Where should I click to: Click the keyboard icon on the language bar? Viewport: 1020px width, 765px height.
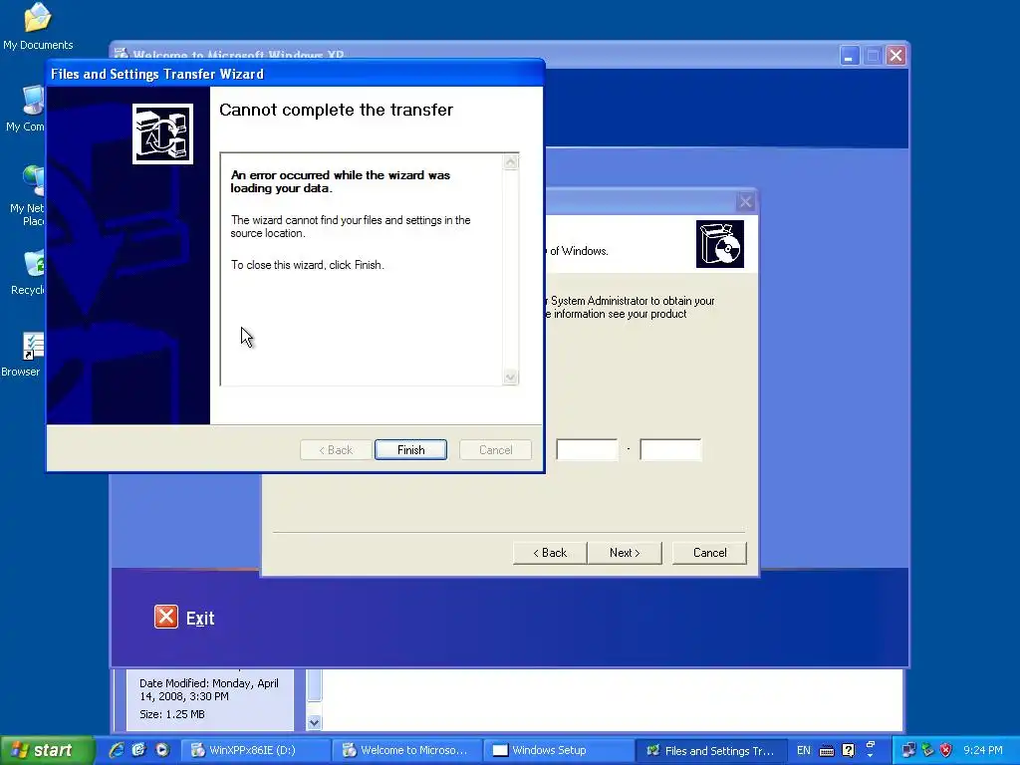pyautogui.click(x=826, y=751)
